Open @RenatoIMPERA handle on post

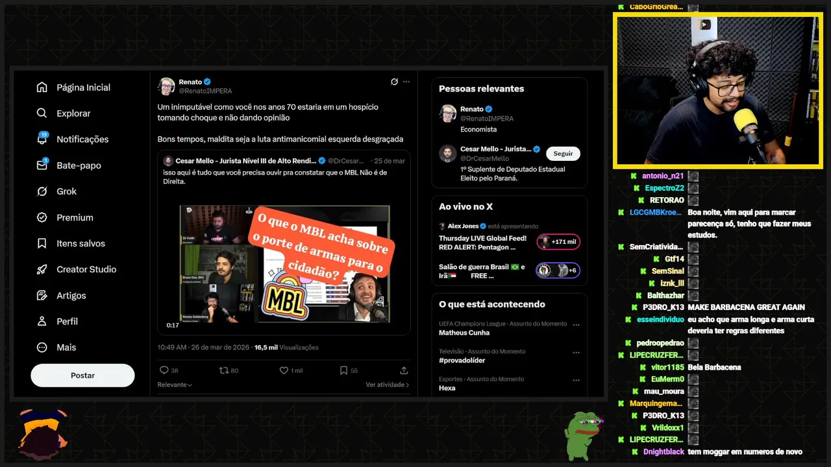click(x=205, y=91)
